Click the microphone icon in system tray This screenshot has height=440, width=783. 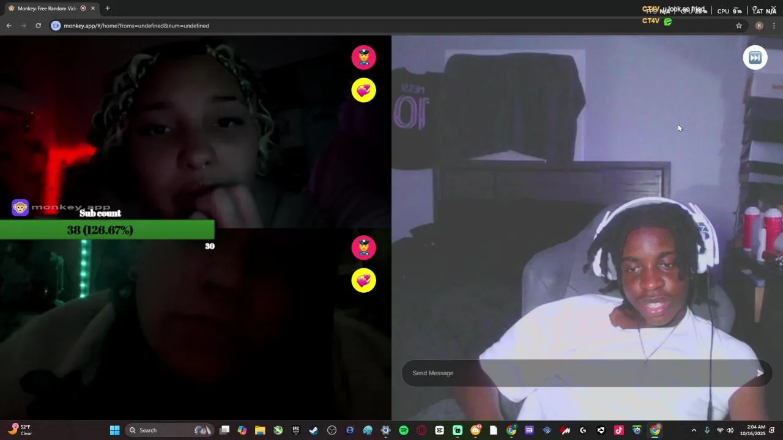pos(707,430)
